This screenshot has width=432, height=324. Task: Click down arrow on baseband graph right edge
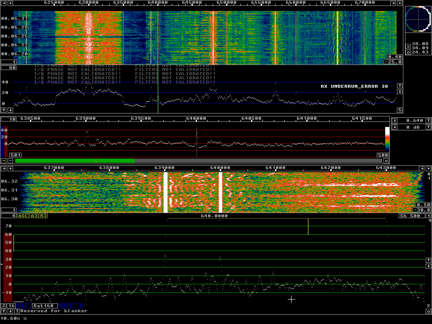[x=428, y=266]
